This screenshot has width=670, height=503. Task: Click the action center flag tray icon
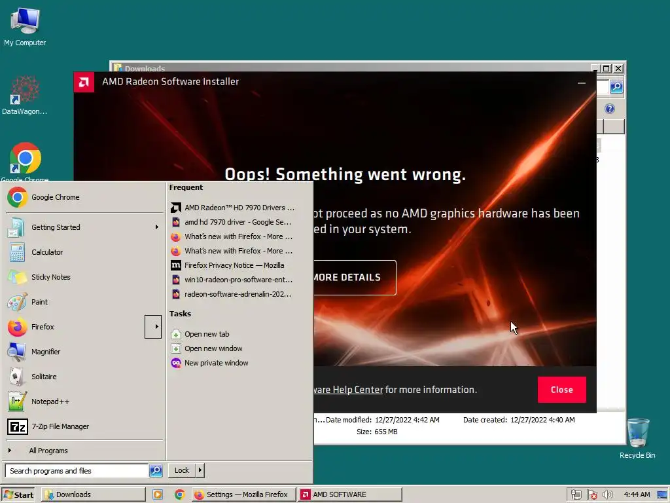click(591, 495)
